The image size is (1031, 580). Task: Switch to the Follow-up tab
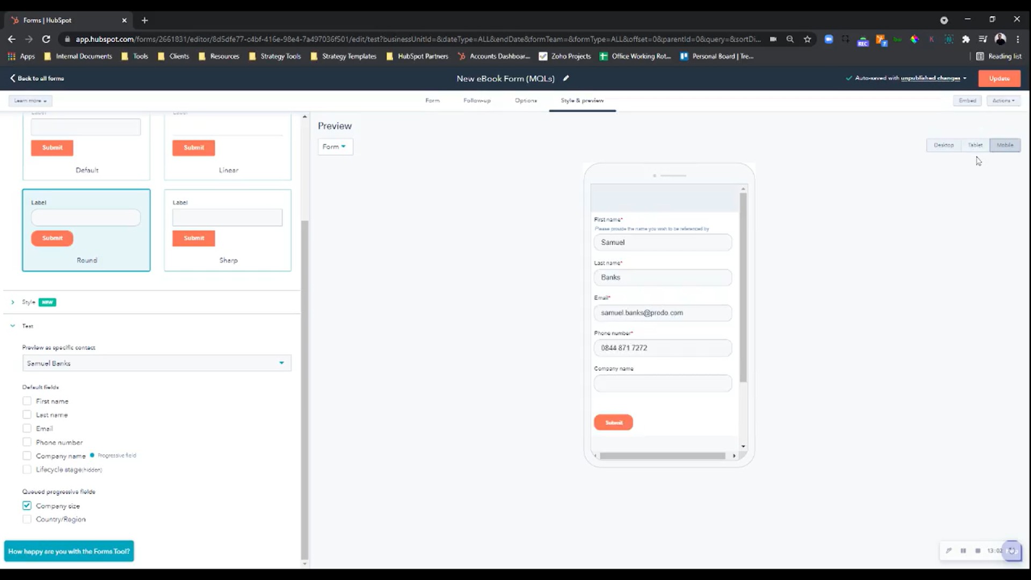(x=477, y=100)
